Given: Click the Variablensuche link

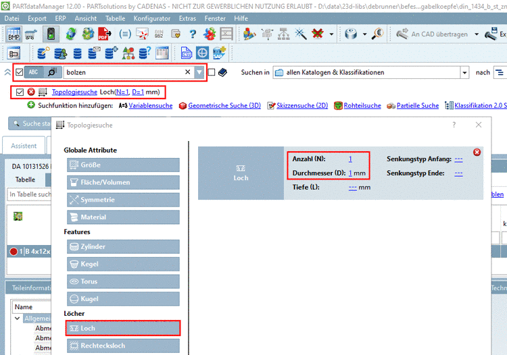Looking at the screenshot, I should [x=150, y=105].
